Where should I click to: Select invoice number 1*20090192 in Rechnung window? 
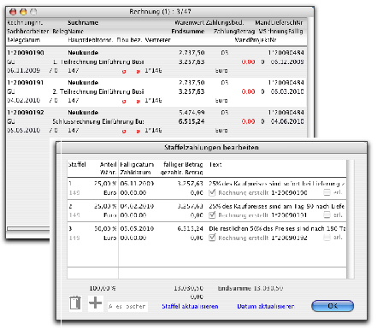26,113
